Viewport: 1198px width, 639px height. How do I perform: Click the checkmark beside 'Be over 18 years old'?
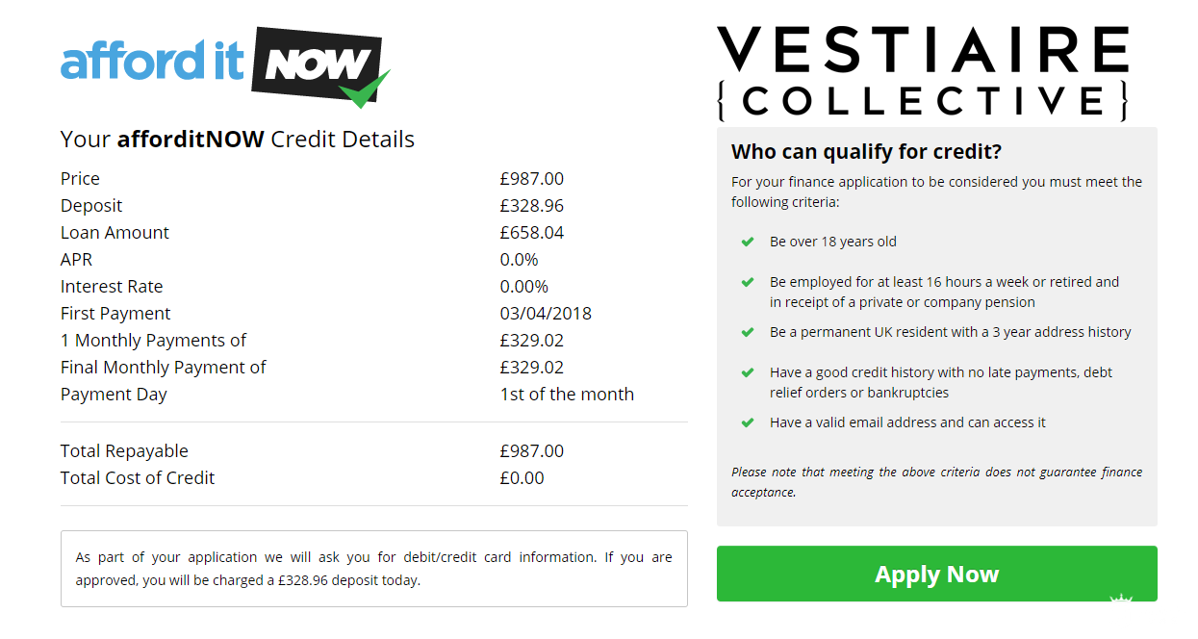click(x=747, y=243)
